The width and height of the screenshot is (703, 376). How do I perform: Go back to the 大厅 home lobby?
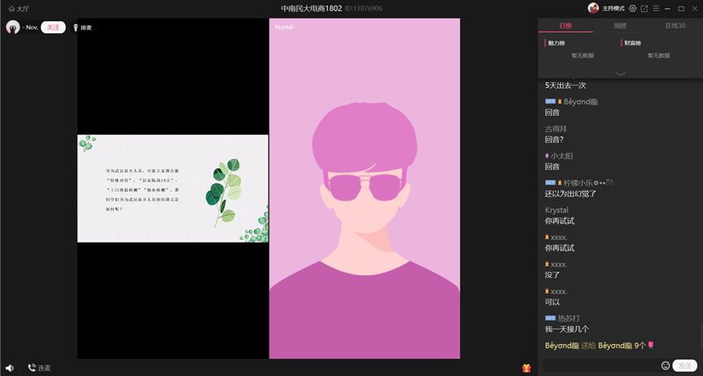pyautogui.click(x=17, y=8)
